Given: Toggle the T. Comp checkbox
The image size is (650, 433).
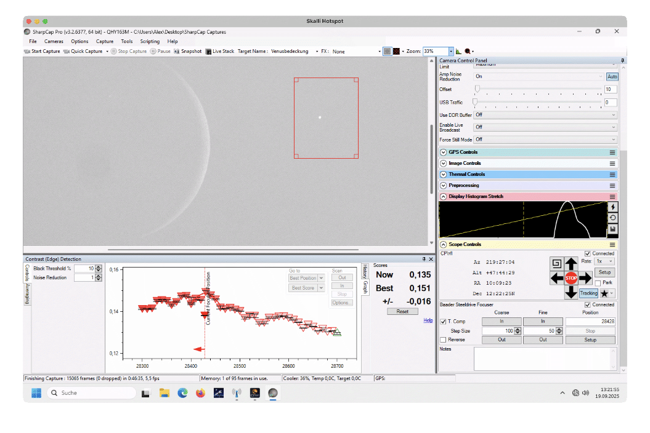Looking at the screenshot, I should (x=444, y=322).
